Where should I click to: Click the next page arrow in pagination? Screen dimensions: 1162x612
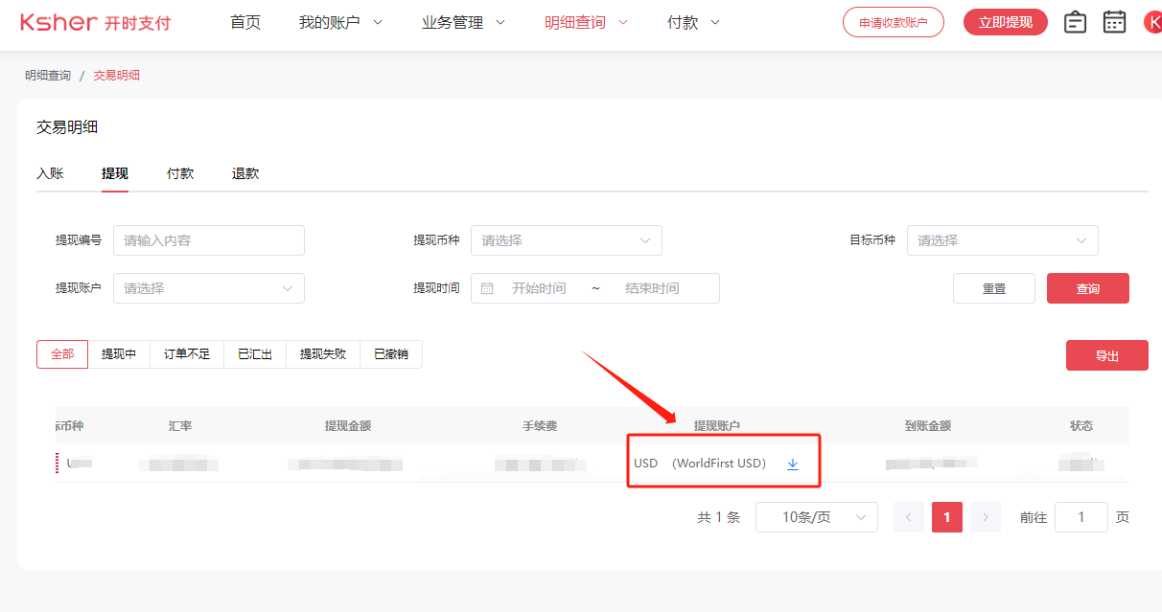coord(985,516)
